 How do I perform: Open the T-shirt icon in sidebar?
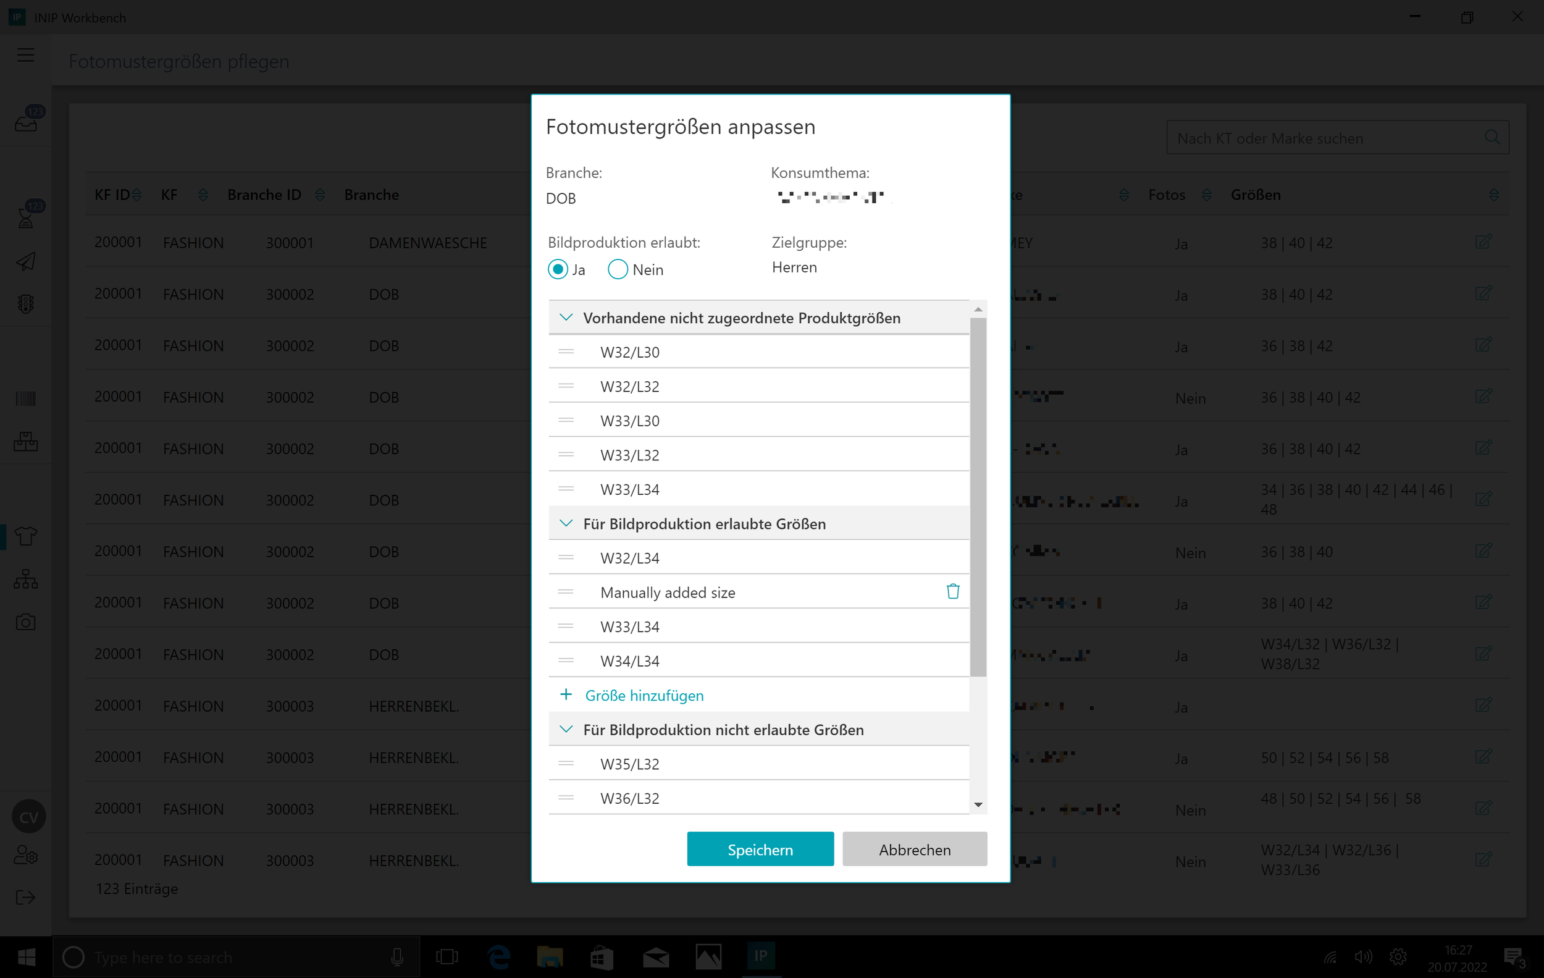[x=26, y=536]
